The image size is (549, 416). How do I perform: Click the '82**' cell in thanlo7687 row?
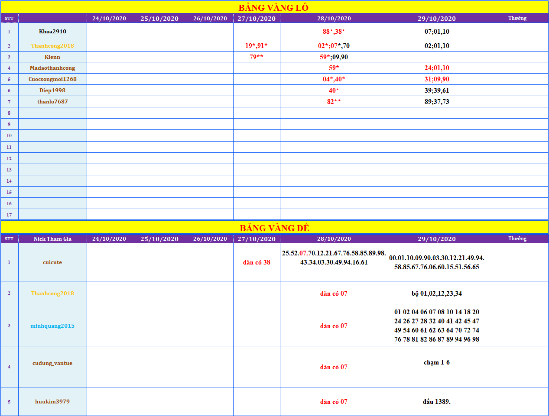(x=334, y=102)
